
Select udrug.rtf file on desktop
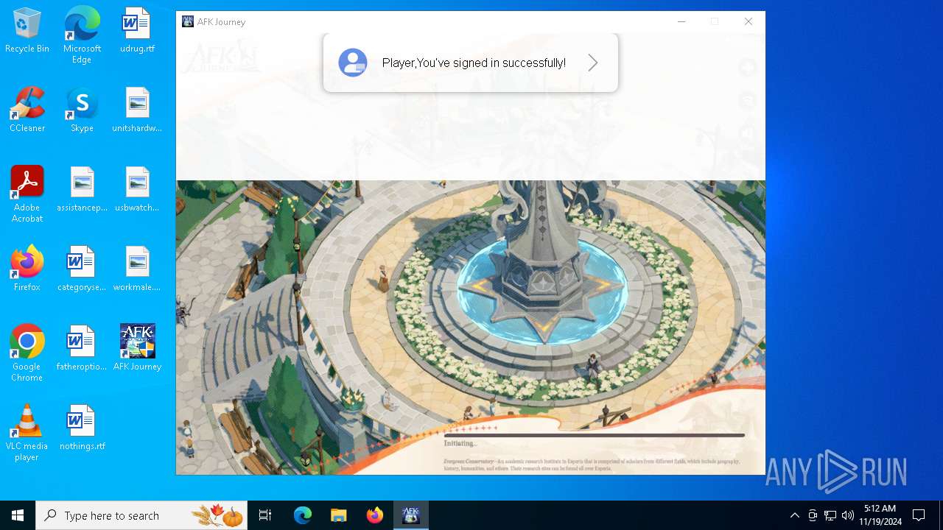(x=137, y=31)
